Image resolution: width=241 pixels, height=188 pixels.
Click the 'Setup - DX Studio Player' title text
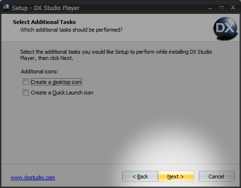[x=46, y=8]
